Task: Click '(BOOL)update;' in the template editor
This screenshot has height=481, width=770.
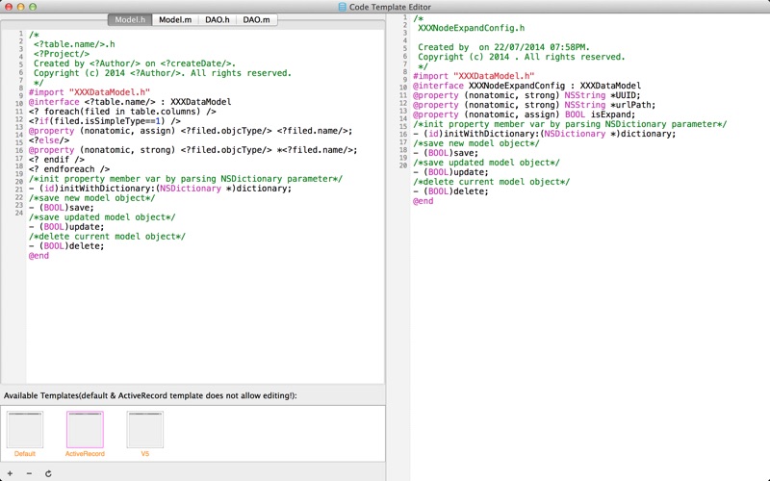Action: (66, 227)
